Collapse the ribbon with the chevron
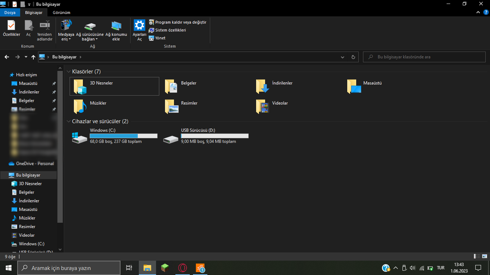This screenshot has height=275, width=490. pyautogui.click(x=478, y=13)
